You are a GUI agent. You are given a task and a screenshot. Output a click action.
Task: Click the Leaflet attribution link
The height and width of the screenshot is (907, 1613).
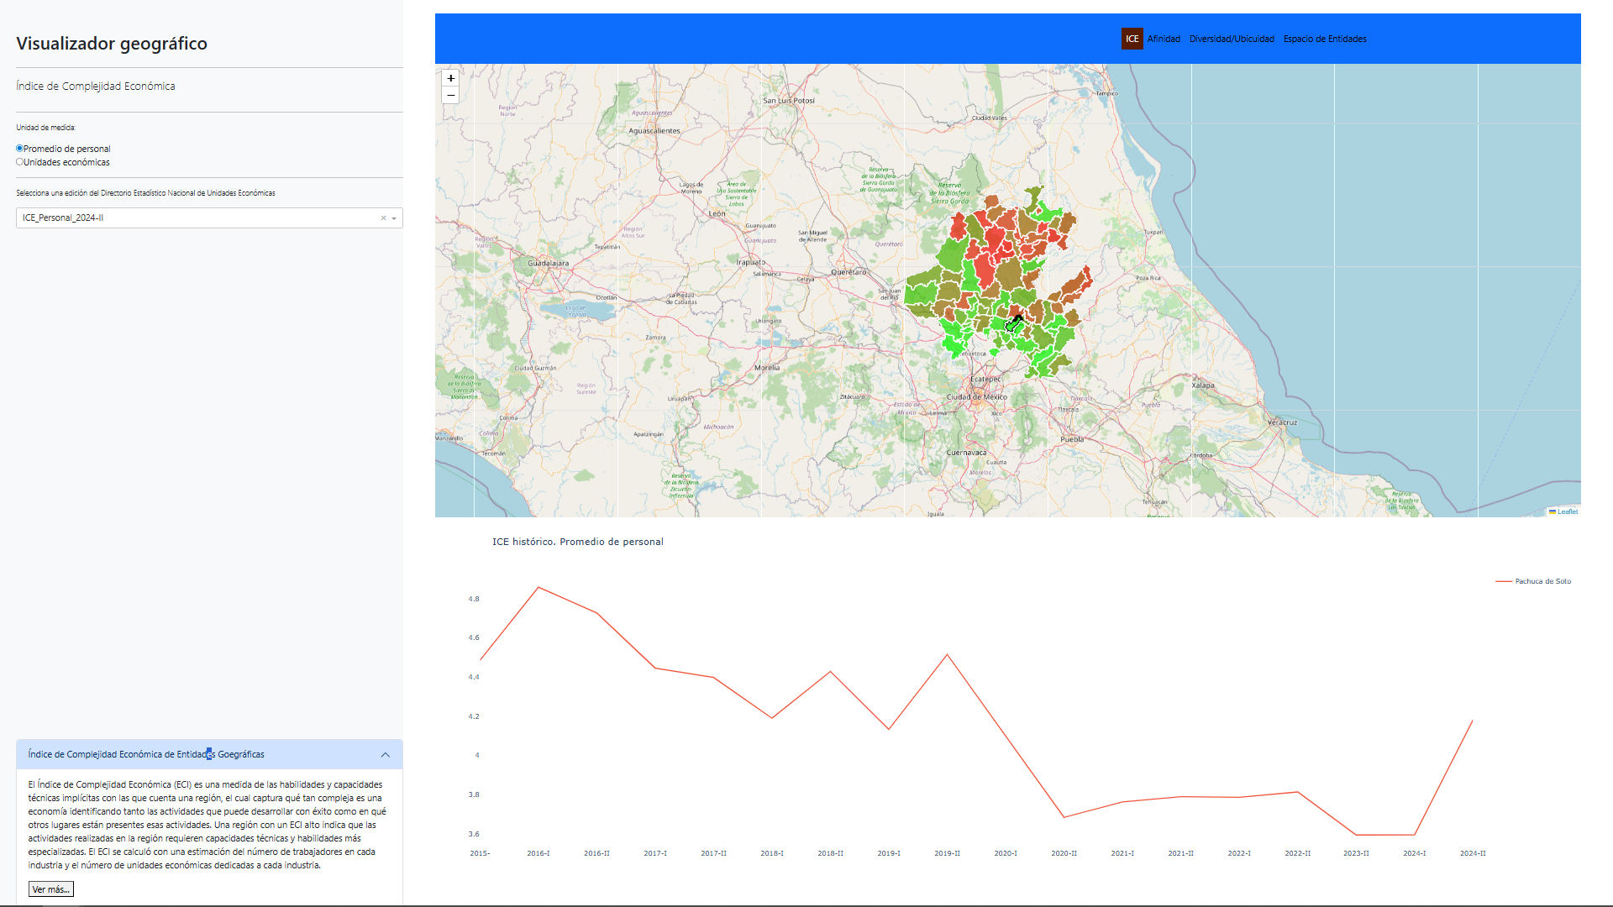pyautogui.click(x=1568, y=511)
